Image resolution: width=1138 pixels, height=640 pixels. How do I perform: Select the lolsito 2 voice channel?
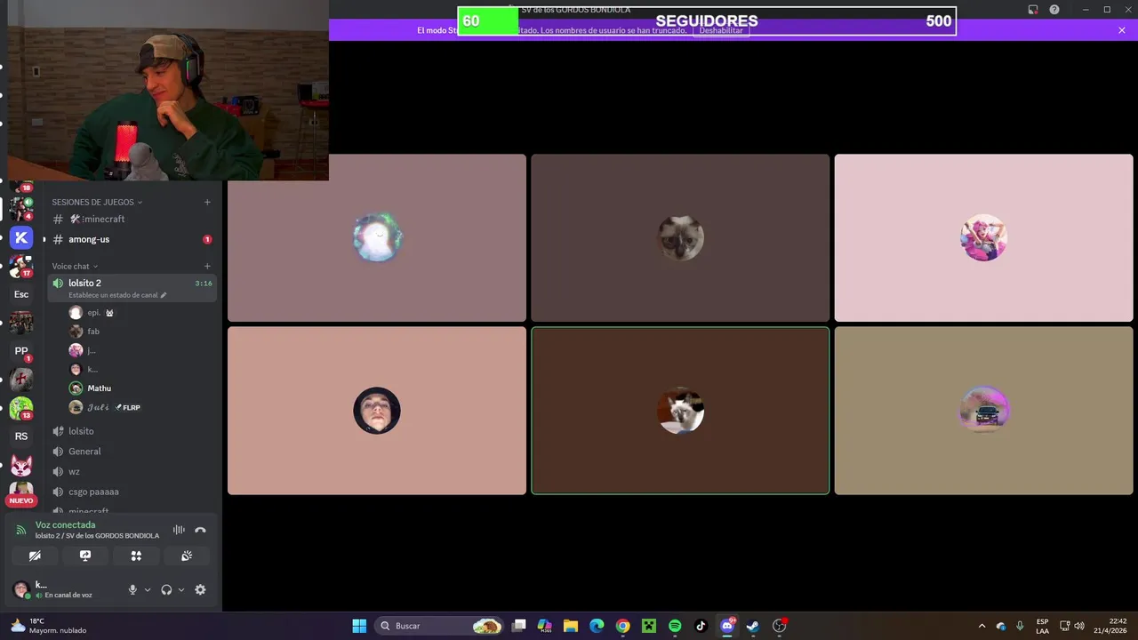[x=132, y=288]
